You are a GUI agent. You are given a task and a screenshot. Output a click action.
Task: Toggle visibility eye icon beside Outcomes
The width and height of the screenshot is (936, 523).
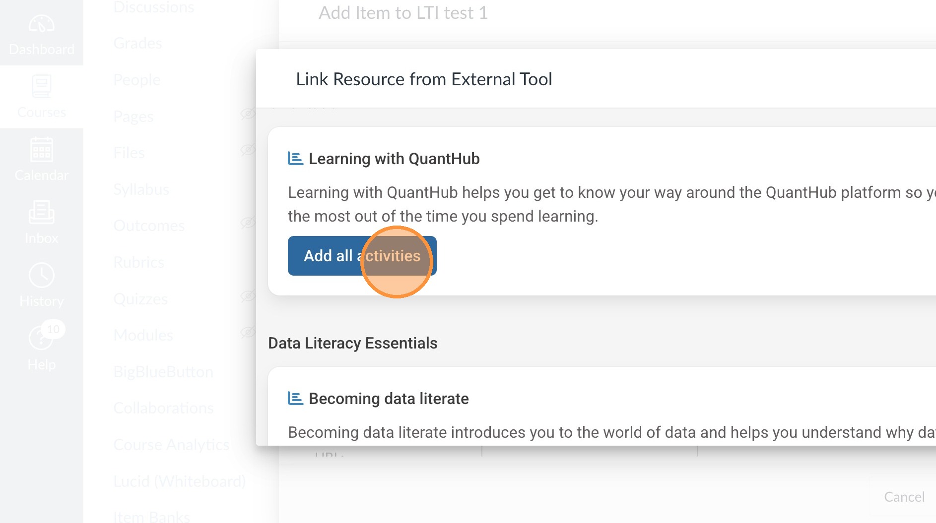point(248,223)
